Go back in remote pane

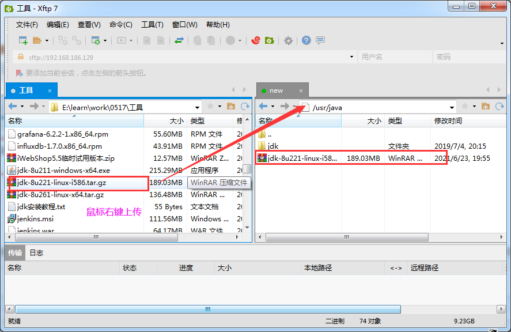click(x=263, y=106)
